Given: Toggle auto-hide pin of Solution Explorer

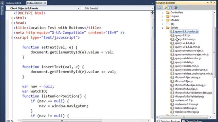Looking at the screenshot, I should pyautogui.click(x=211, y=3).
